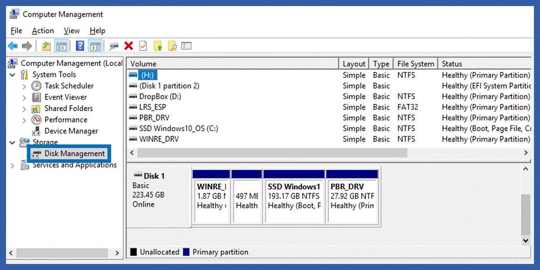The width and height of the screenshot is (540, 270).
Task: Select the PBR_DRV 27.92 GB partition block
Action: tap(352, 197)
